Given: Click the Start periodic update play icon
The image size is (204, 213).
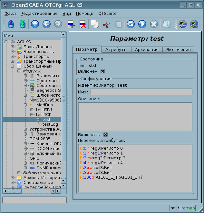Looking at the screenshot, I should click(142, 24).
